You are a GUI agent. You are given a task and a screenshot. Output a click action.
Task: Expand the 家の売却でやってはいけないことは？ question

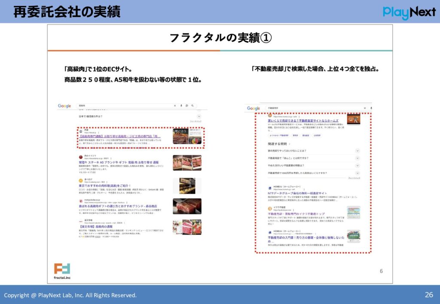pos(357,150)
